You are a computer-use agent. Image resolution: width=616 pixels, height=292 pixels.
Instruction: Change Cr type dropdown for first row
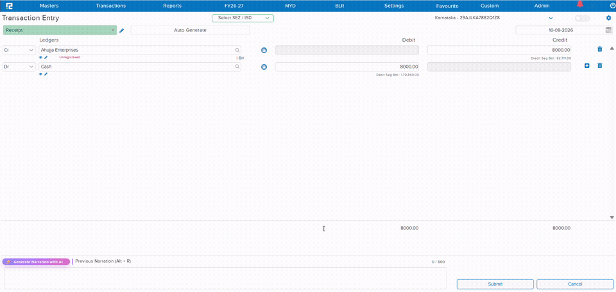(x=19, y=50)
